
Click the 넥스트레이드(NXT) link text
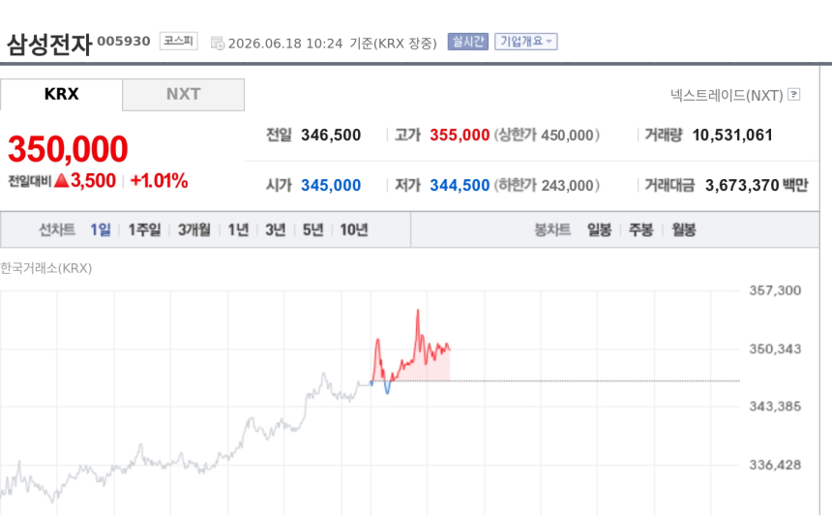click(x=727, y=95)
